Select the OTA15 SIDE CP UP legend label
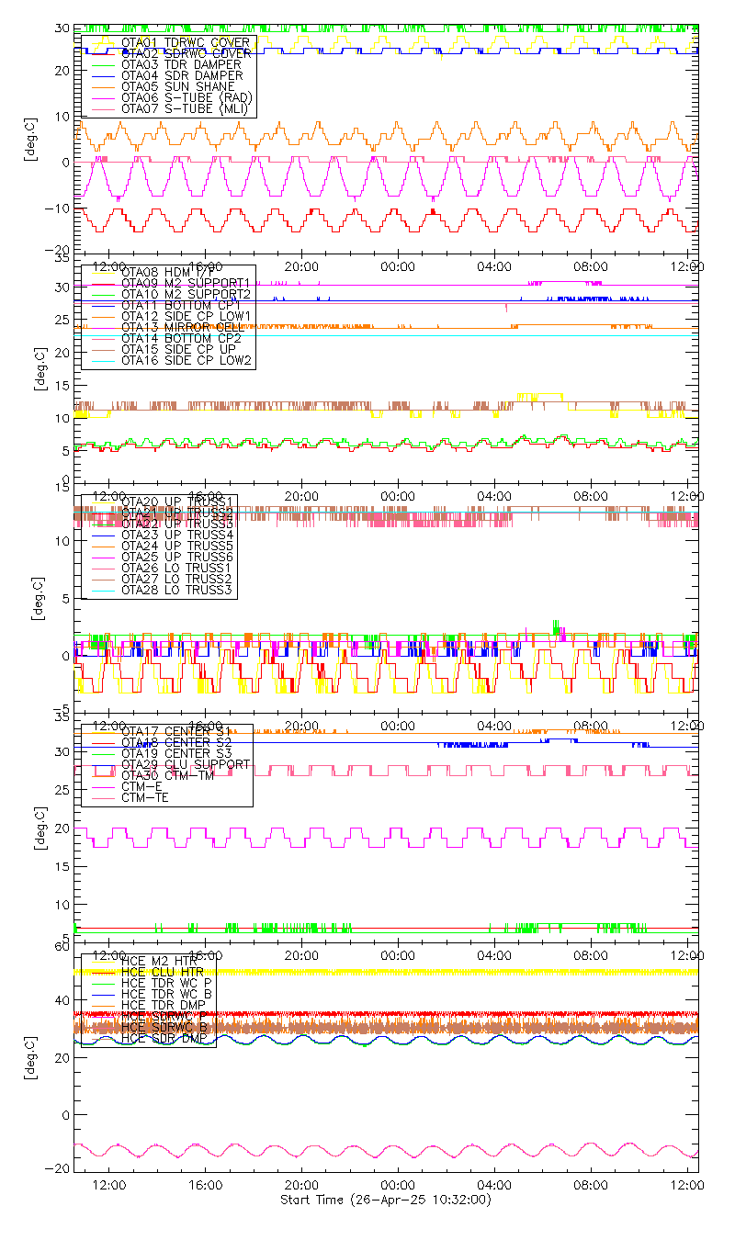 (176, 349)
